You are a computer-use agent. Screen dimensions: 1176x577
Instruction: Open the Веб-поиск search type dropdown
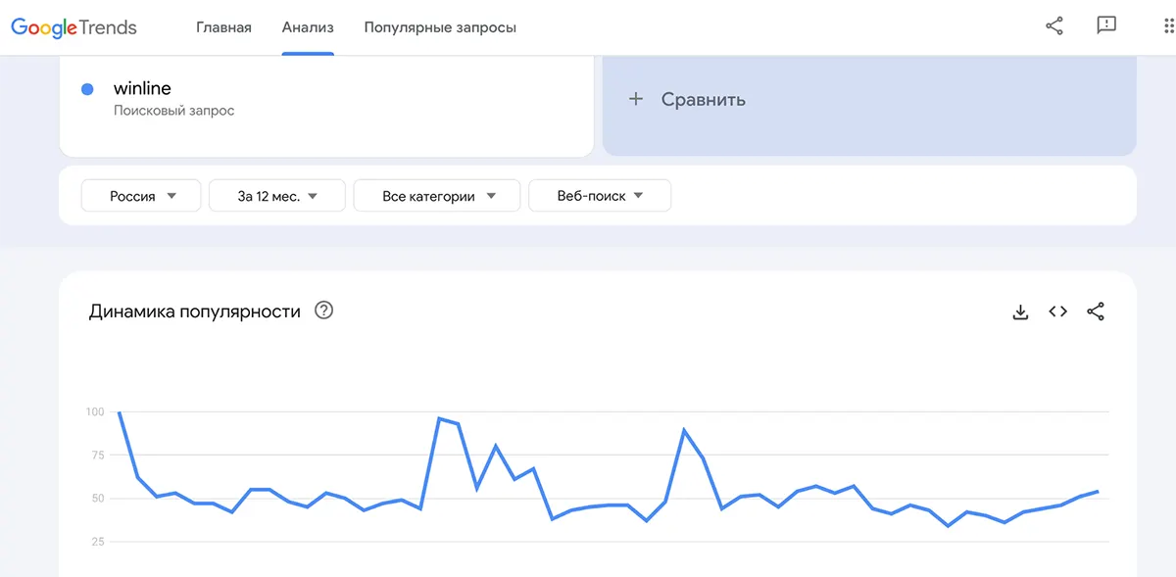click(600, 195)
